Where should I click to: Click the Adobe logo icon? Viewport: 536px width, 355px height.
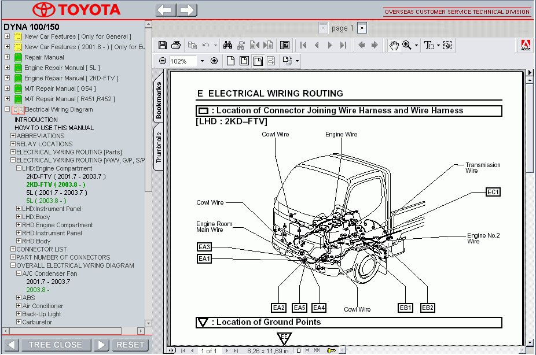tap(526, 46)
